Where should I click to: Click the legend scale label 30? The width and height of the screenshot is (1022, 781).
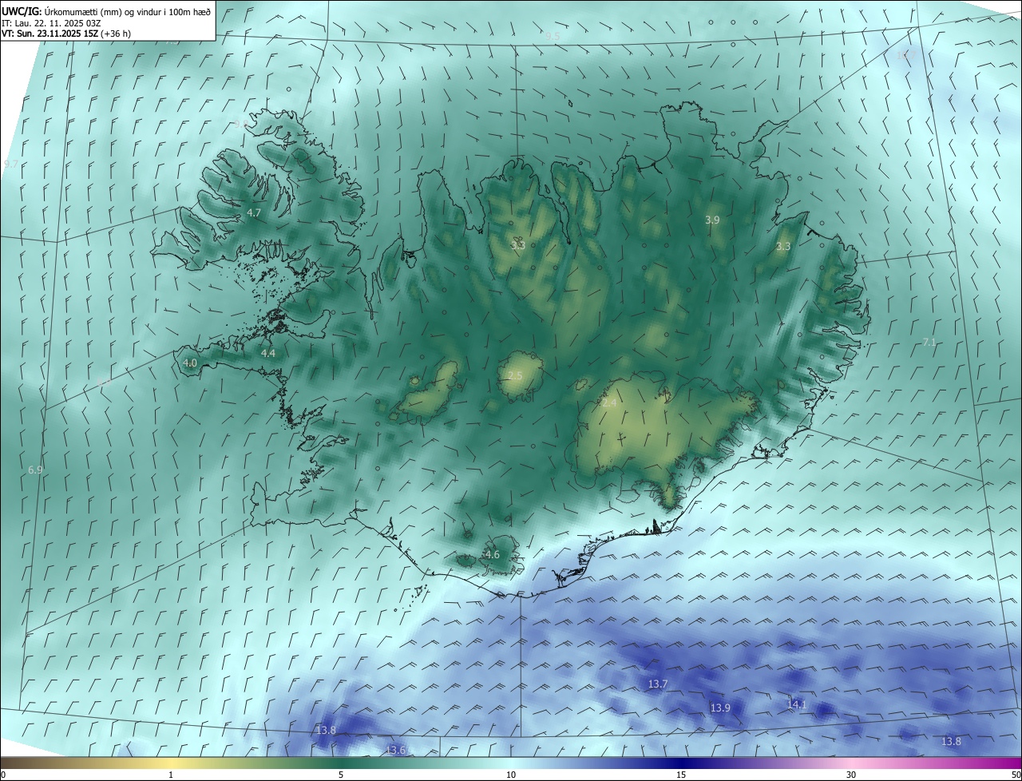[x=851, y=775]
